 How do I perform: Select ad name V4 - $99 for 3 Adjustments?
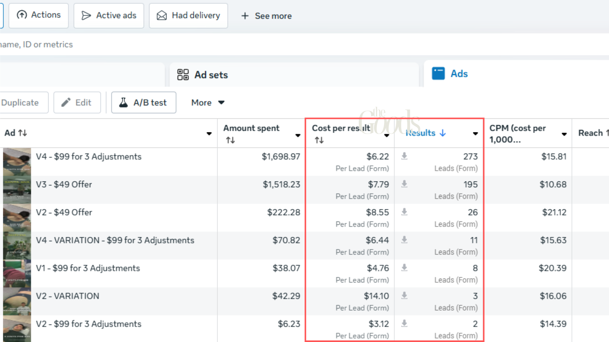pos(88,156)
